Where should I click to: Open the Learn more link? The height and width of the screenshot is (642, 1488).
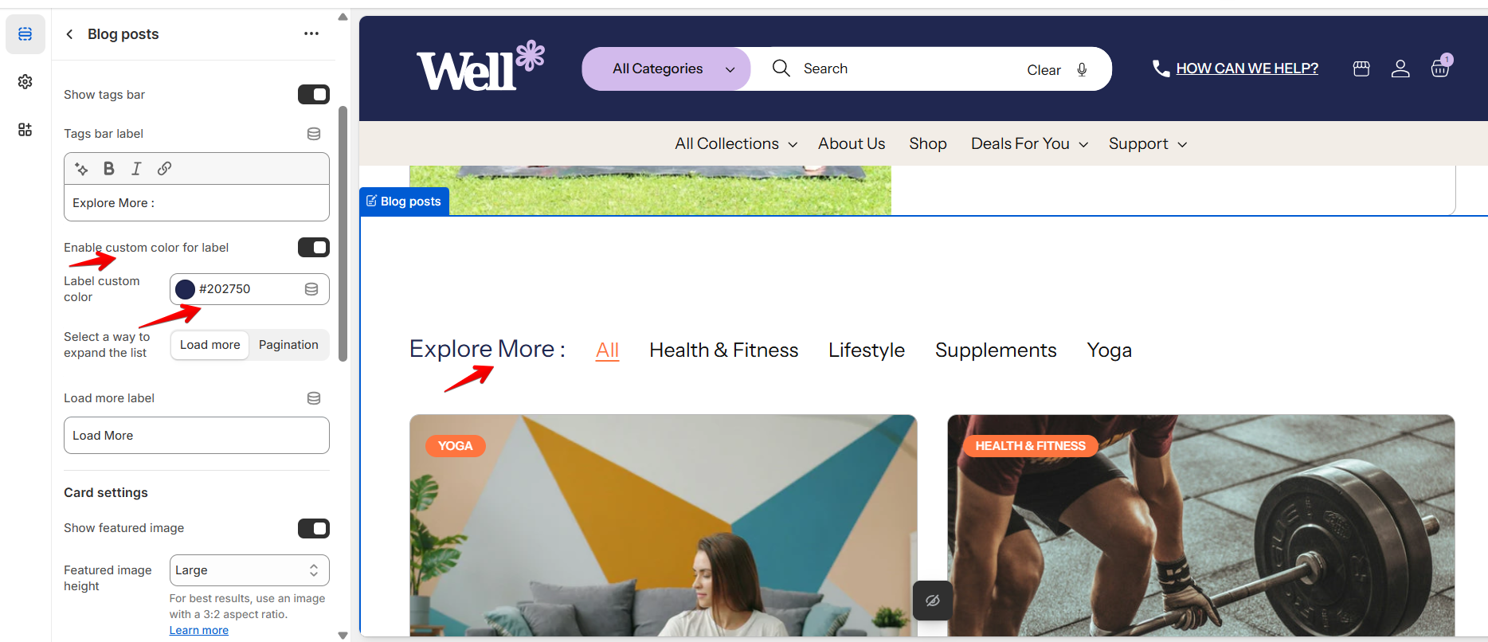coord(199,630)
